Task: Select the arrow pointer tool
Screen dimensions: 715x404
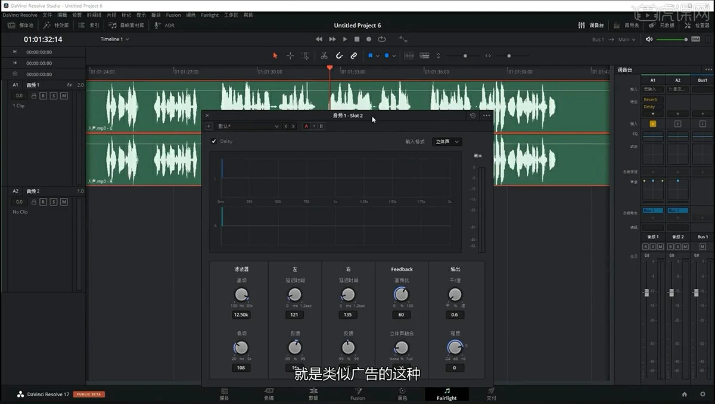Action: (275, 55)
